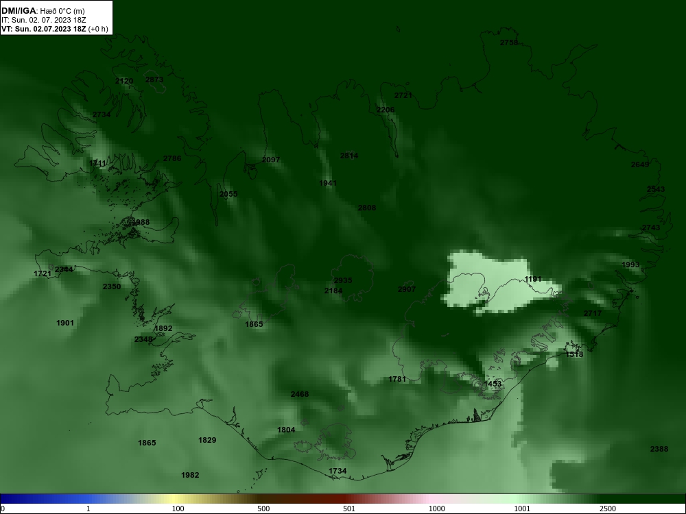Select the 2388 value in the southeast sea
This screenshot has width=686, height=514.
(x=659, y=449)
